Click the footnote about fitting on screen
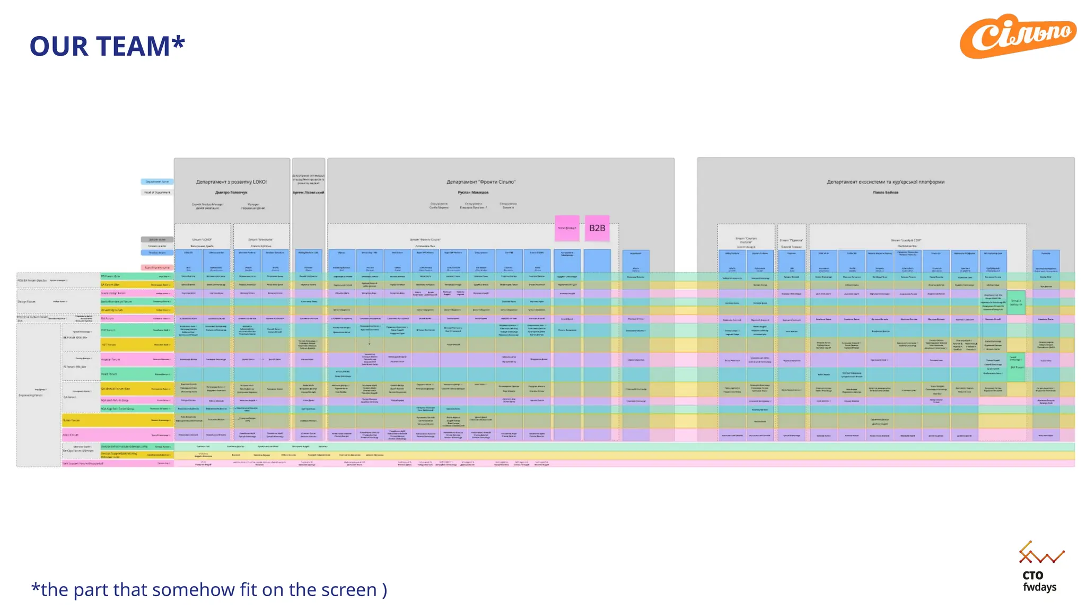The width and height of the screenshot is (1086, 611). pos(209,590)
